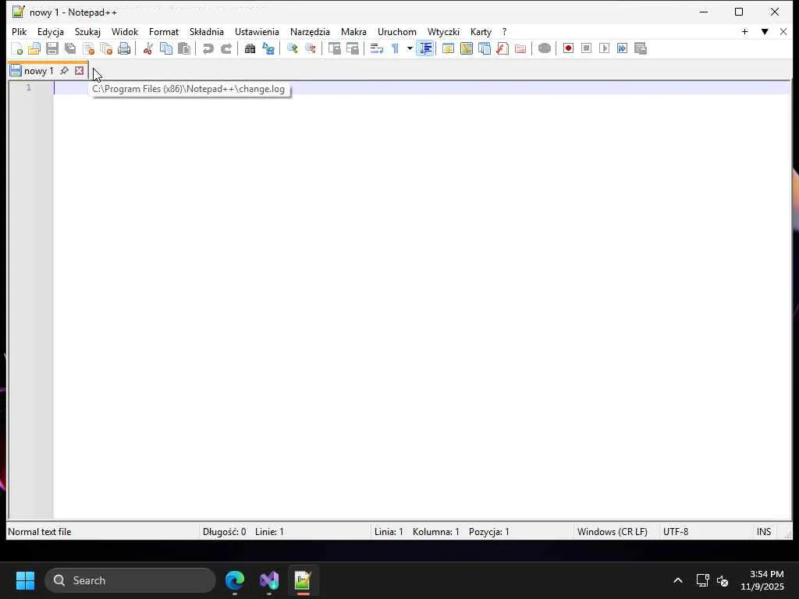Open the Narzędzia menu
Image resolution: width=799 pixels, height=599 pixels.
pos(310,31)
